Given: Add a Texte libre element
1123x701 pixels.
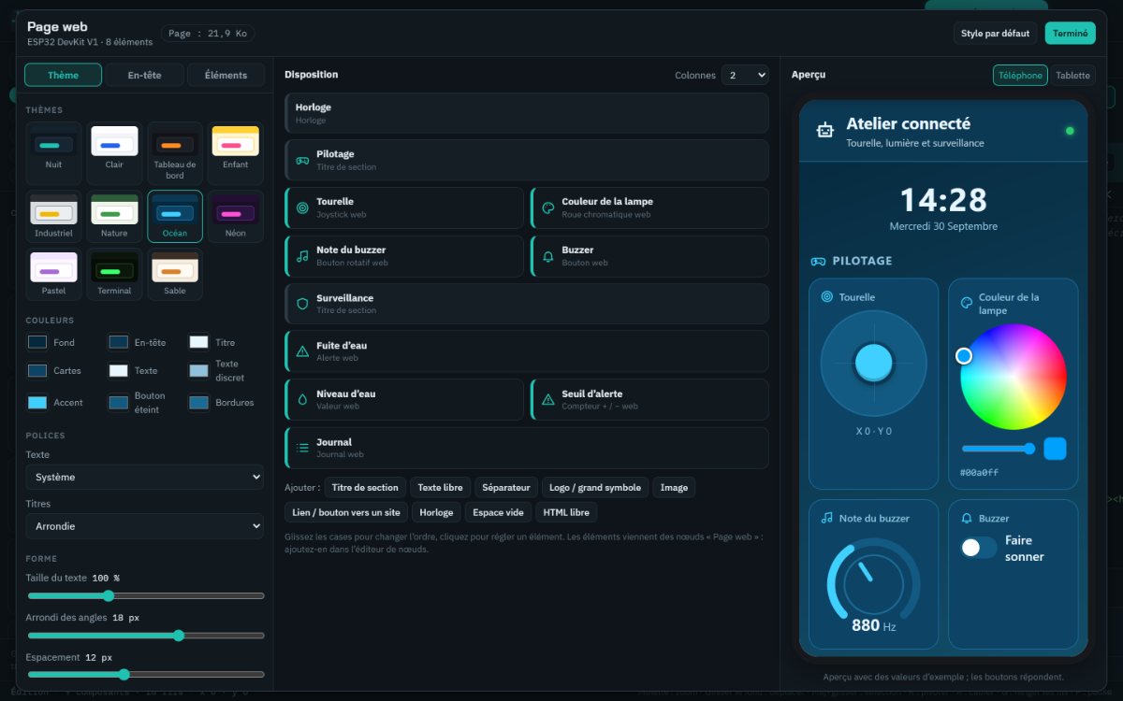Looking at the screenshot, I should click(440, 487).
